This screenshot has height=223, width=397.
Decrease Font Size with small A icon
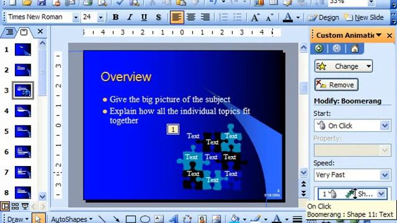click(x=269, y=17)
